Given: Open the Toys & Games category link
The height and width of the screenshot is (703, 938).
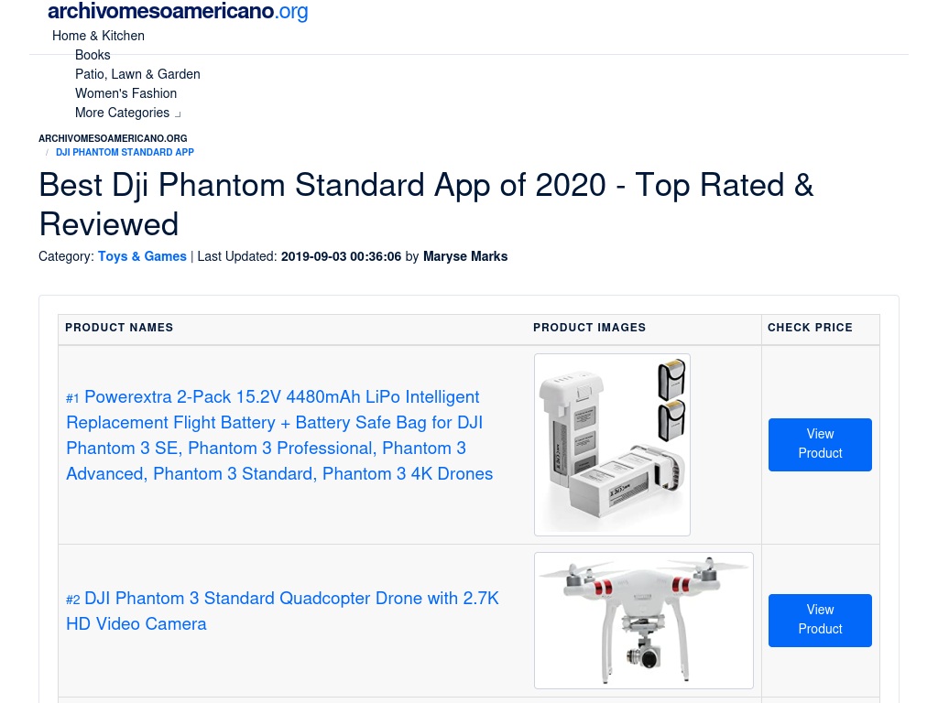Looking at the screenshot, I should tap(142, 256).
